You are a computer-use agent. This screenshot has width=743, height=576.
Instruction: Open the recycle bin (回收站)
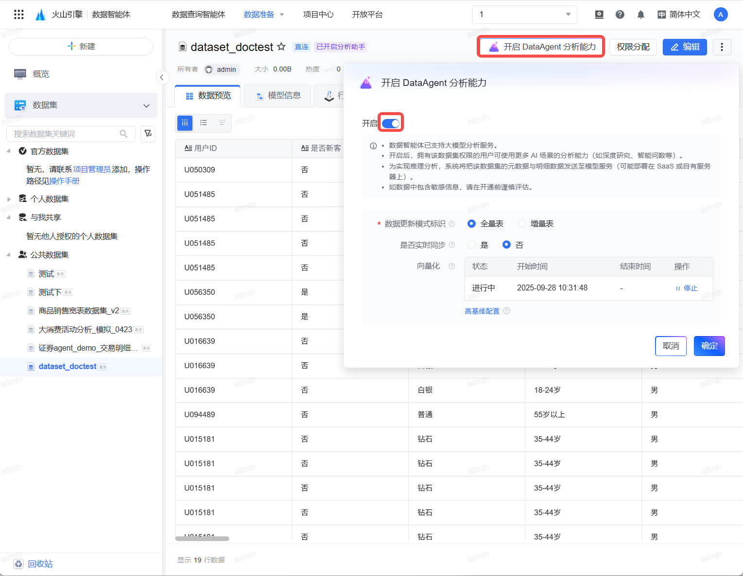tap(40, 564)
